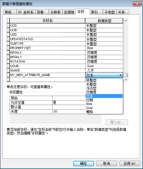143x169 pixels.
Task: Click the 别名 value cell
Action: coord(69,98)
